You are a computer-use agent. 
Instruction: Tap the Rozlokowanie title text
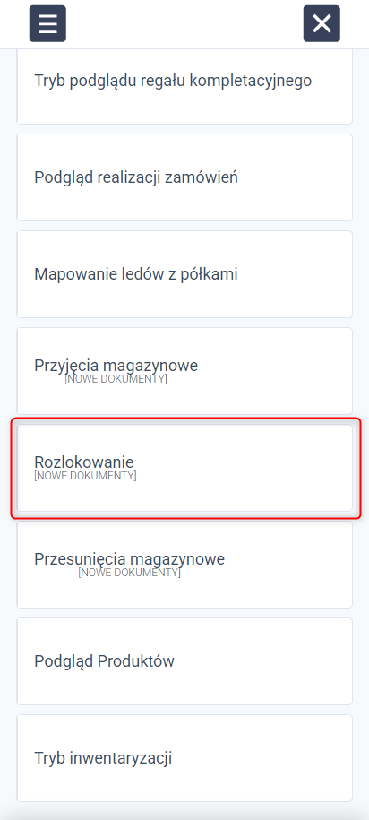click(84, 462)
